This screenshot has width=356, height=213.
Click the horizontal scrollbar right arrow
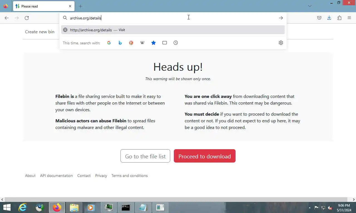[354, 199]
